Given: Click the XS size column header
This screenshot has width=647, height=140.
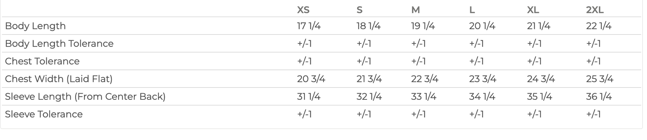Looking at the screenshot, I should coord(303,10).
